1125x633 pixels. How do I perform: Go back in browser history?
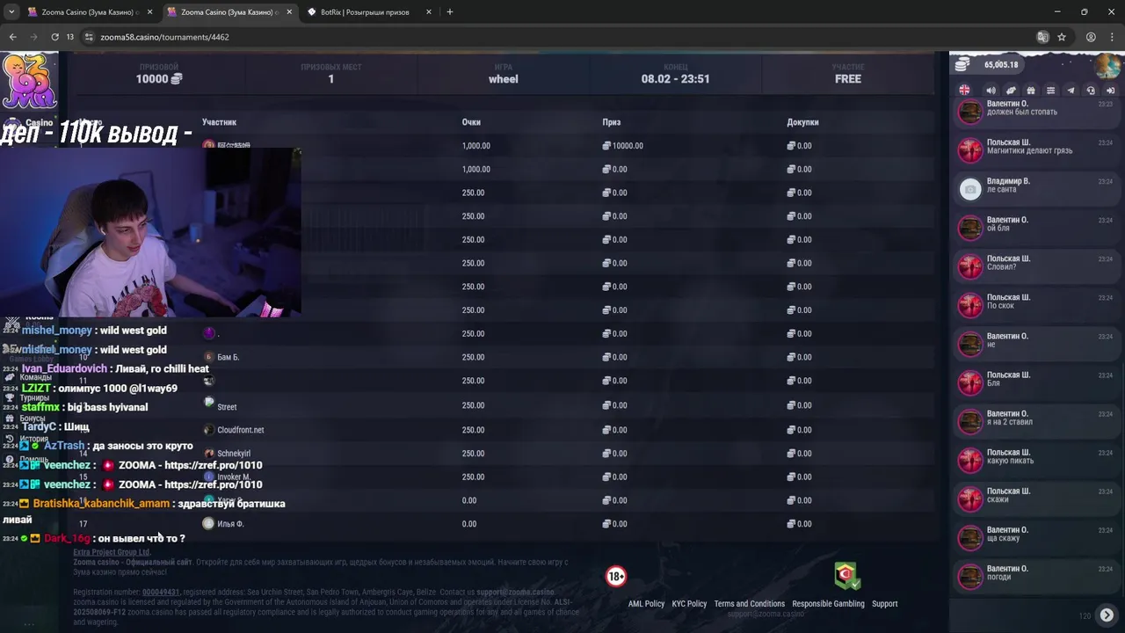(x=12, y=37)
